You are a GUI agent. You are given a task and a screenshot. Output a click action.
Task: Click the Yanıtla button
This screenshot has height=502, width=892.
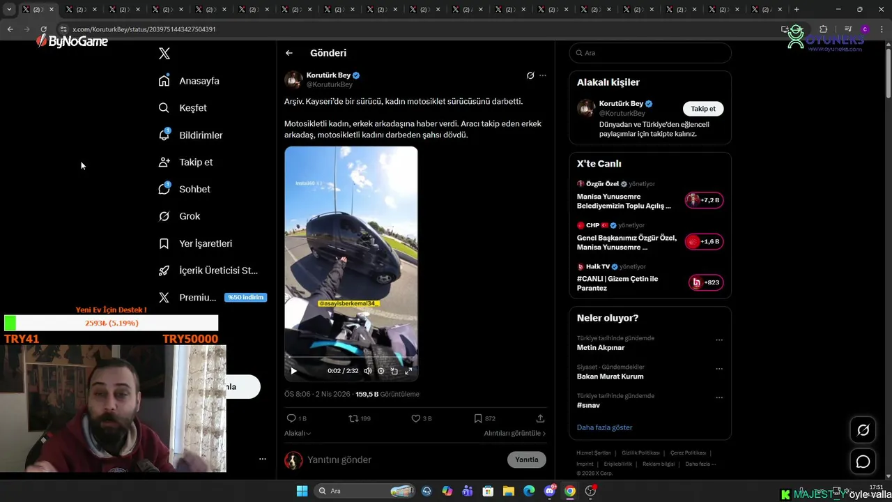click(x=527, y=459)
